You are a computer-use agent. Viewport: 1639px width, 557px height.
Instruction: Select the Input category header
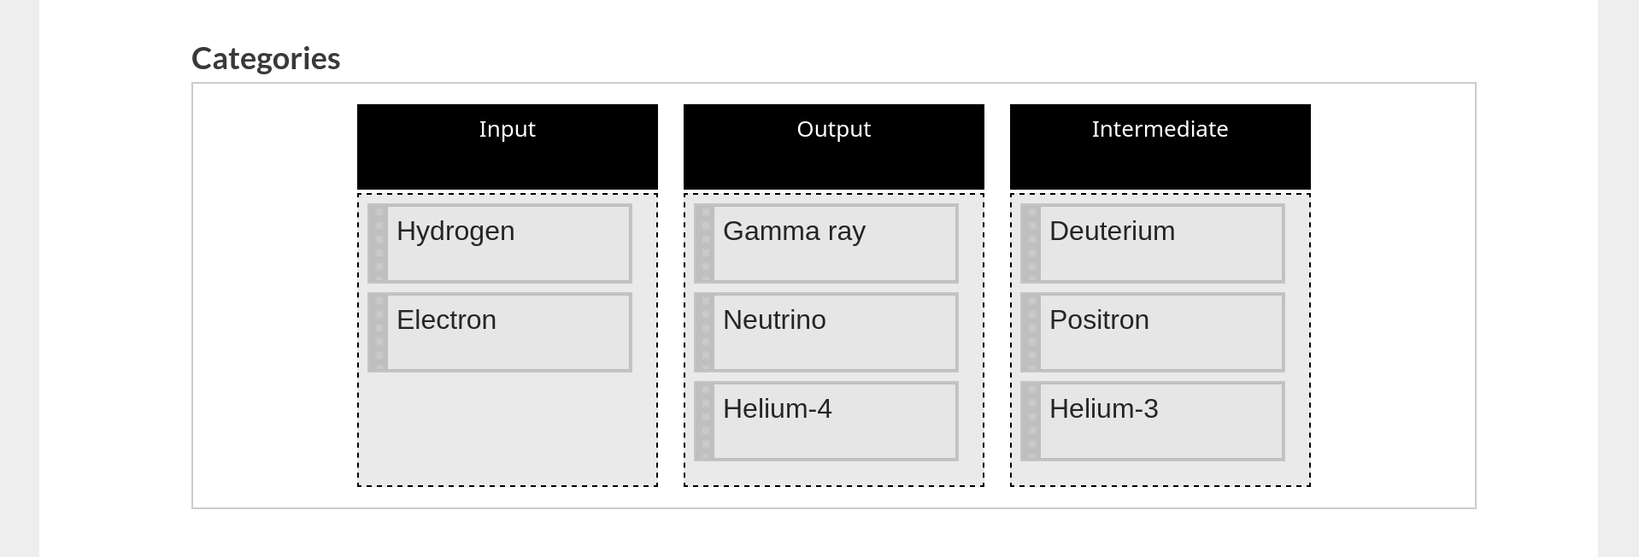click(x=508, y=146)
